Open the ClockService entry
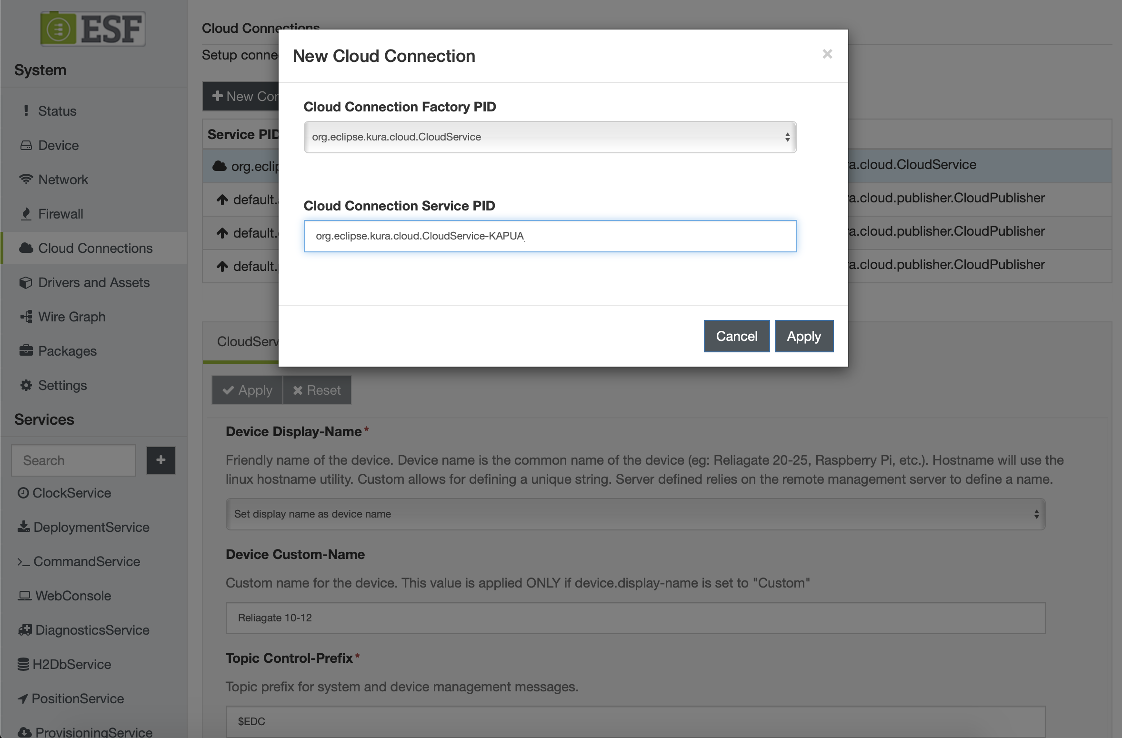The height and width of the screenshot is (738, 1122). (71, 493)
